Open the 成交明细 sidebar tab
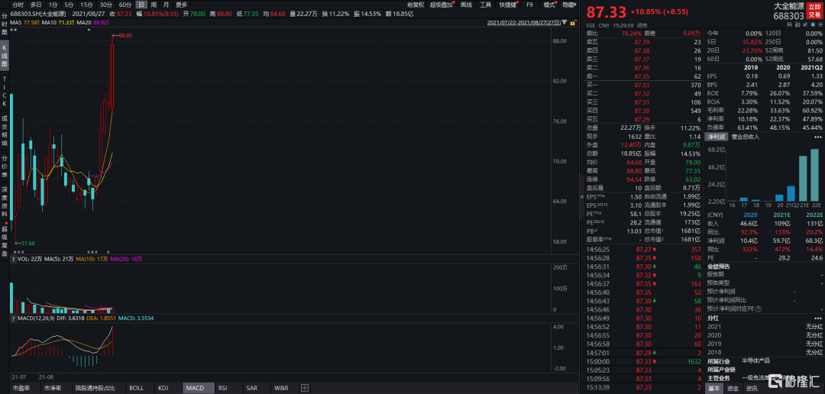The height and width of the screenshot is (394, 825). tap(5, 131)
